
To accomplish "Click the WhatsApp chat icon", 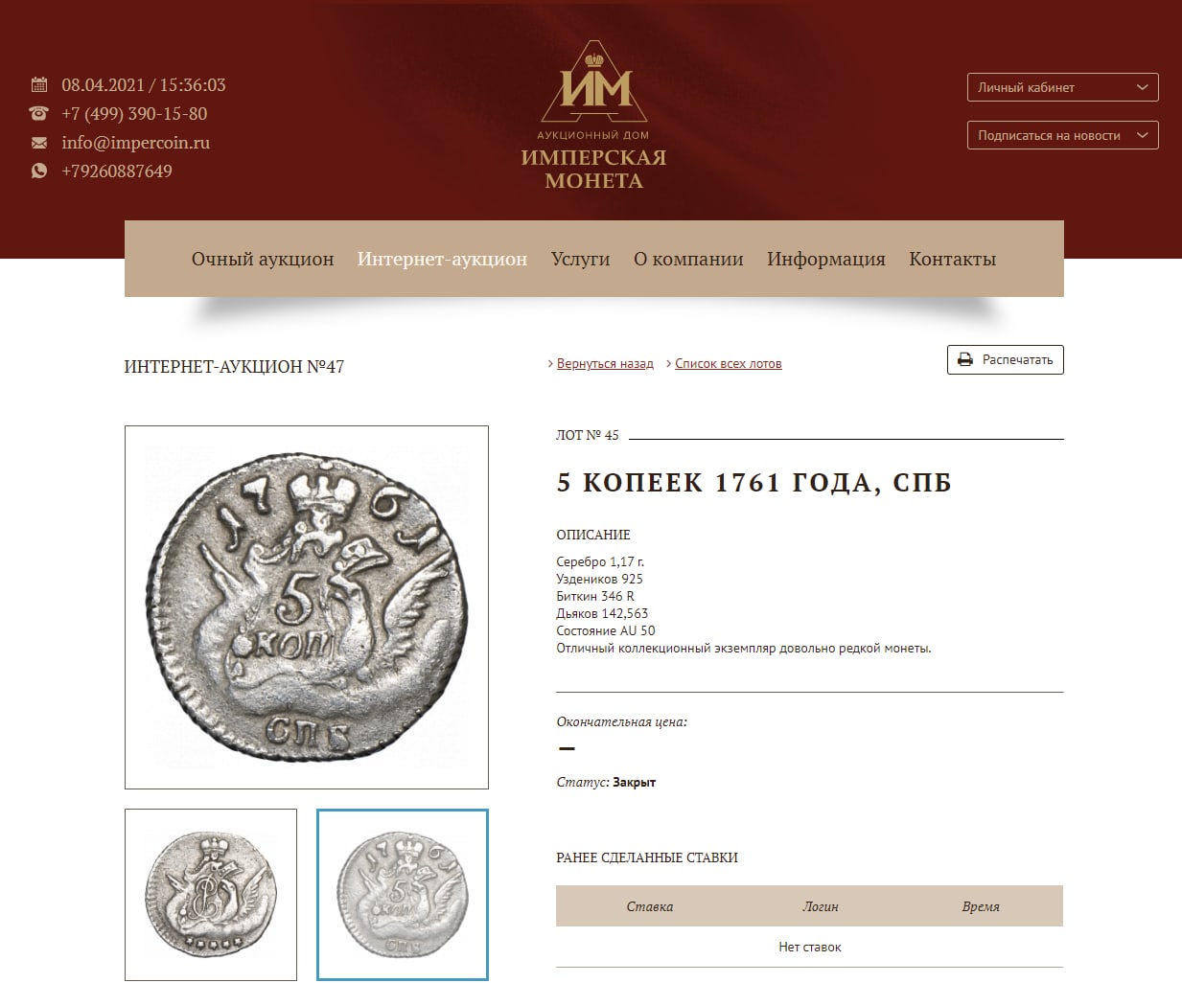I will tap(39, 171).
